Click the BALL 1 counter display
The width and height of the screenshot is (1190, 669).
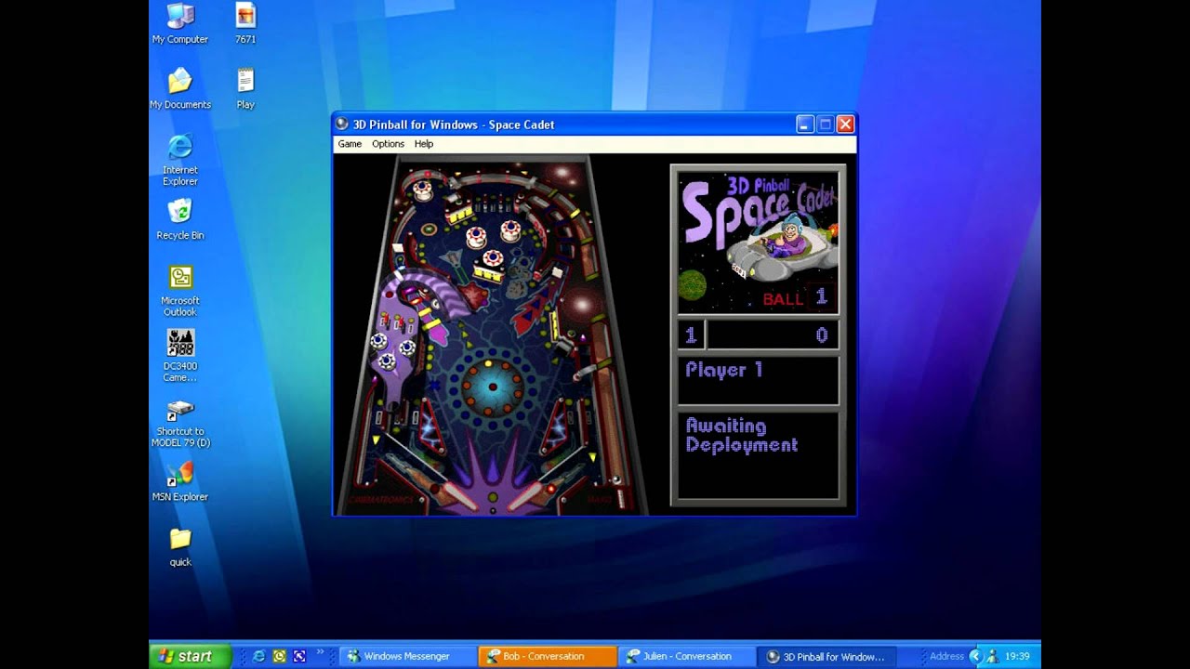click(794, 298)
